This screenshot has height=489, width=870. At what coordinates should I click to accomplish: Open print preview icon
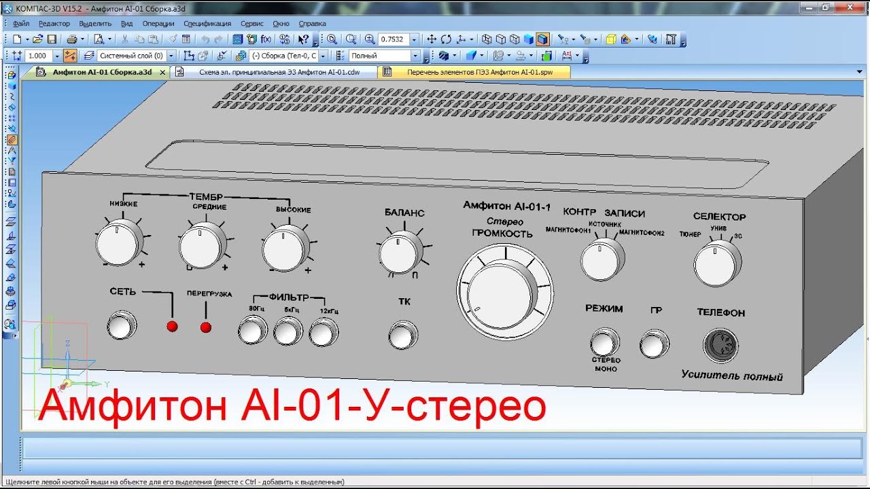[x=99, y=39]
